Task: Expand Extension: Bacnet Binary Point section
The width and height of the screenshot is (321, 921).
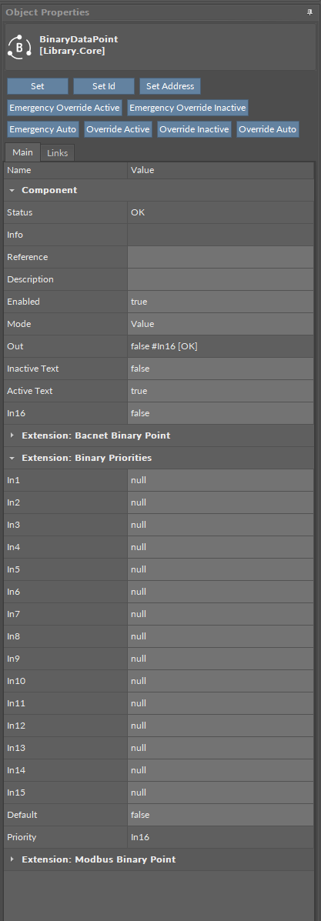Action: click(x=12, y=435)
